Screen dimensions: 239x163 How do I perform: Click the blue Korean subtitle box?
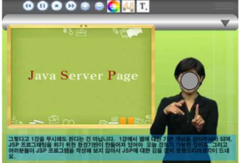tap(121, 148)
